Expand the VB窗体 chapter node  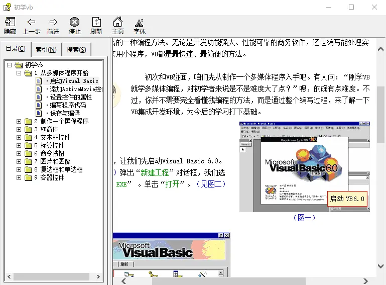(19, 129)
